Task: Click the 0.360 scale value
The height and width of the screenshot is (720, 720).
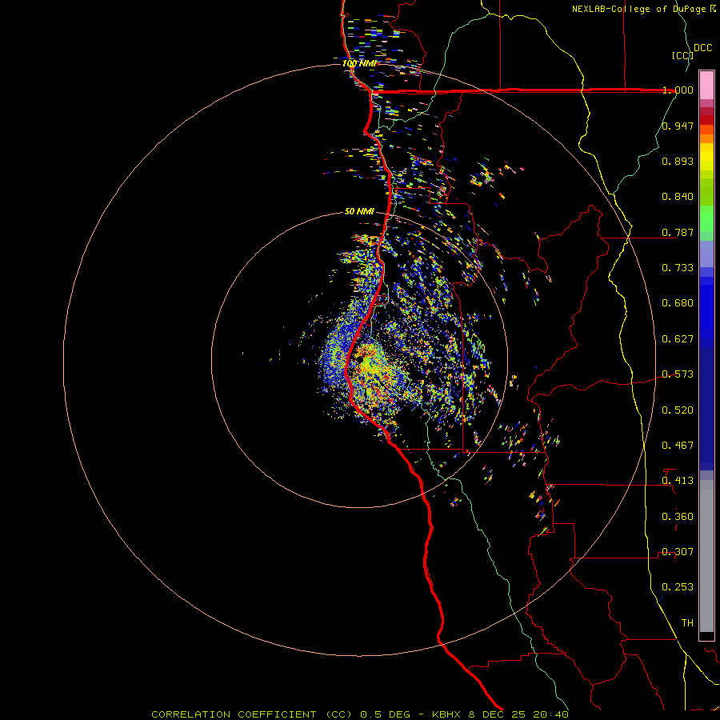Action: (x=678, y=516)
